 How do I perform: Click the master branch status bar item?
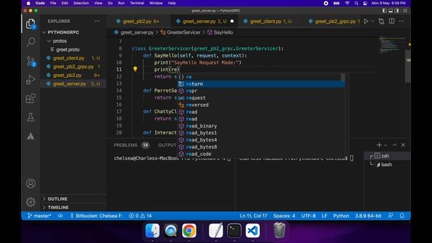pyautogui.click(x=39, y=216)
